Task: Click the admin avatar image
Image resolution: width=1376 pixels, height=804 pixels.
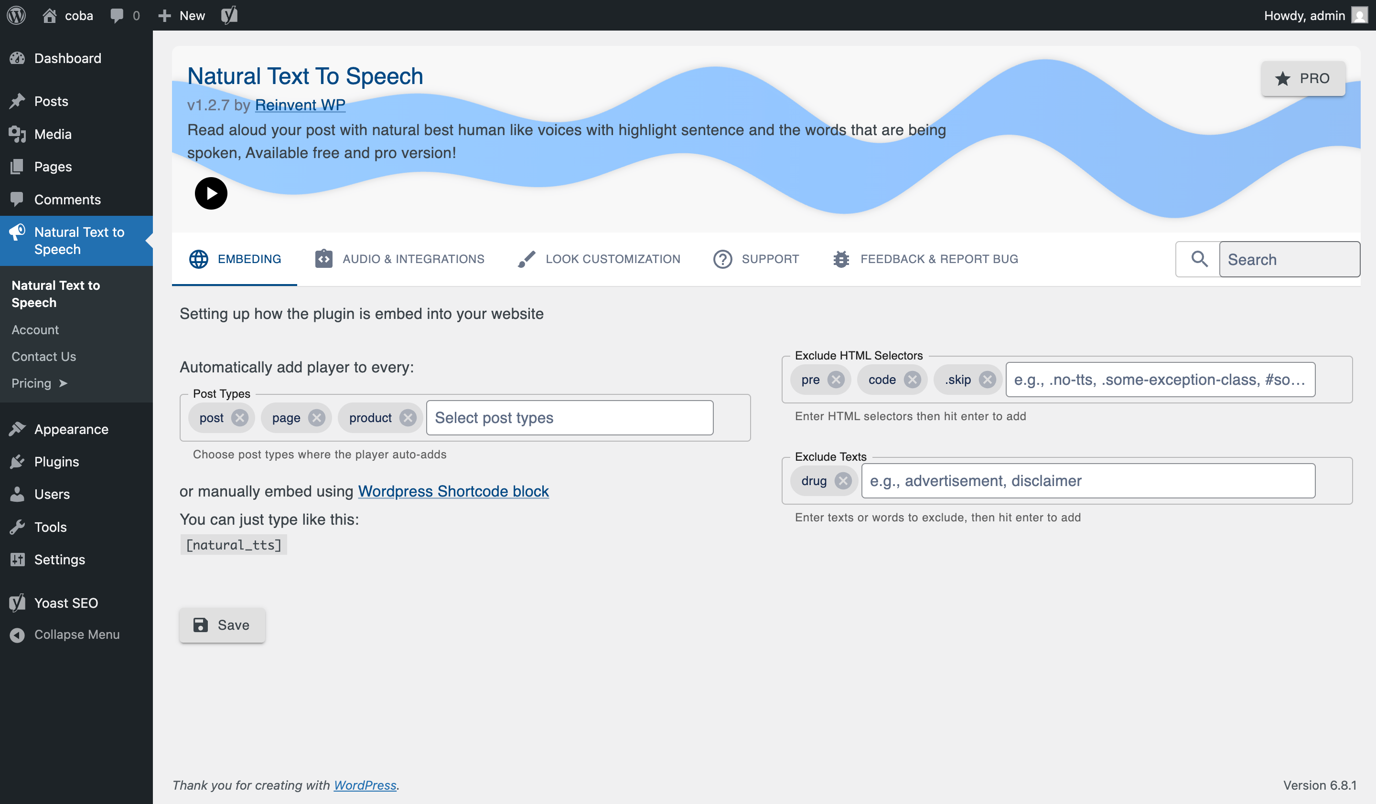Action: [1360, 15]
